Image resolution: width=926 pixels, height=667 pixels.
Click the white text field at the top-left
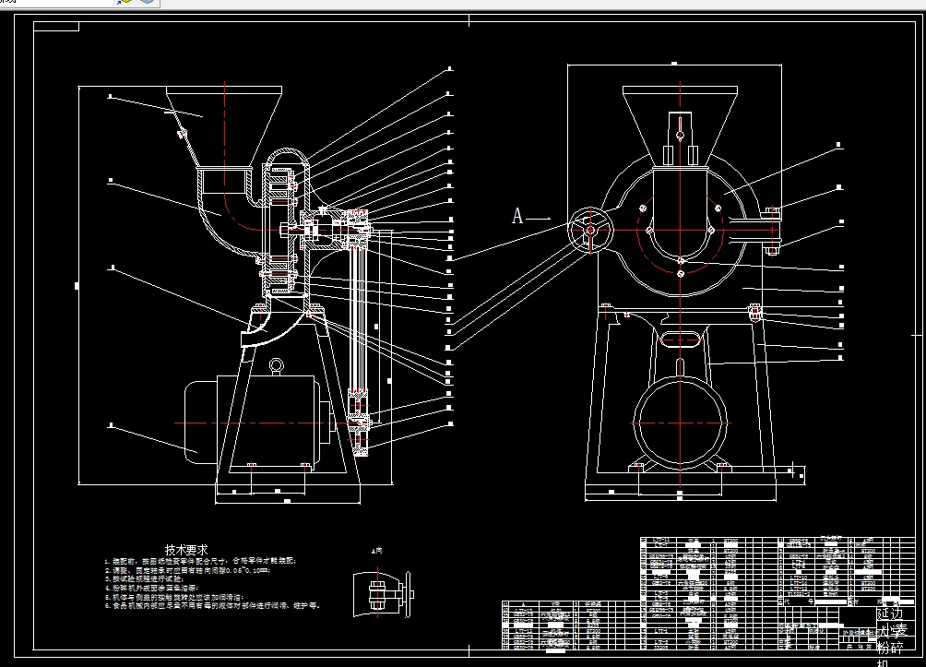(x=56, y=3)
